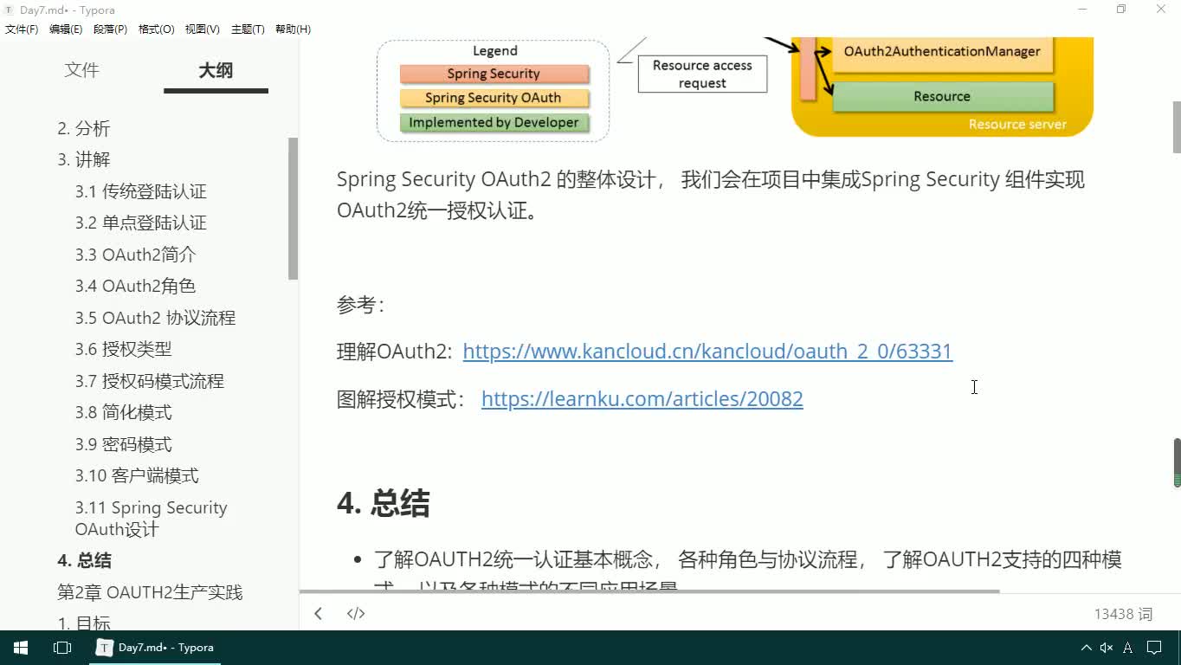The height and width of the screenshot is (665, 1181).
Task: Open the notification action center
Action: click(1154, 648)
